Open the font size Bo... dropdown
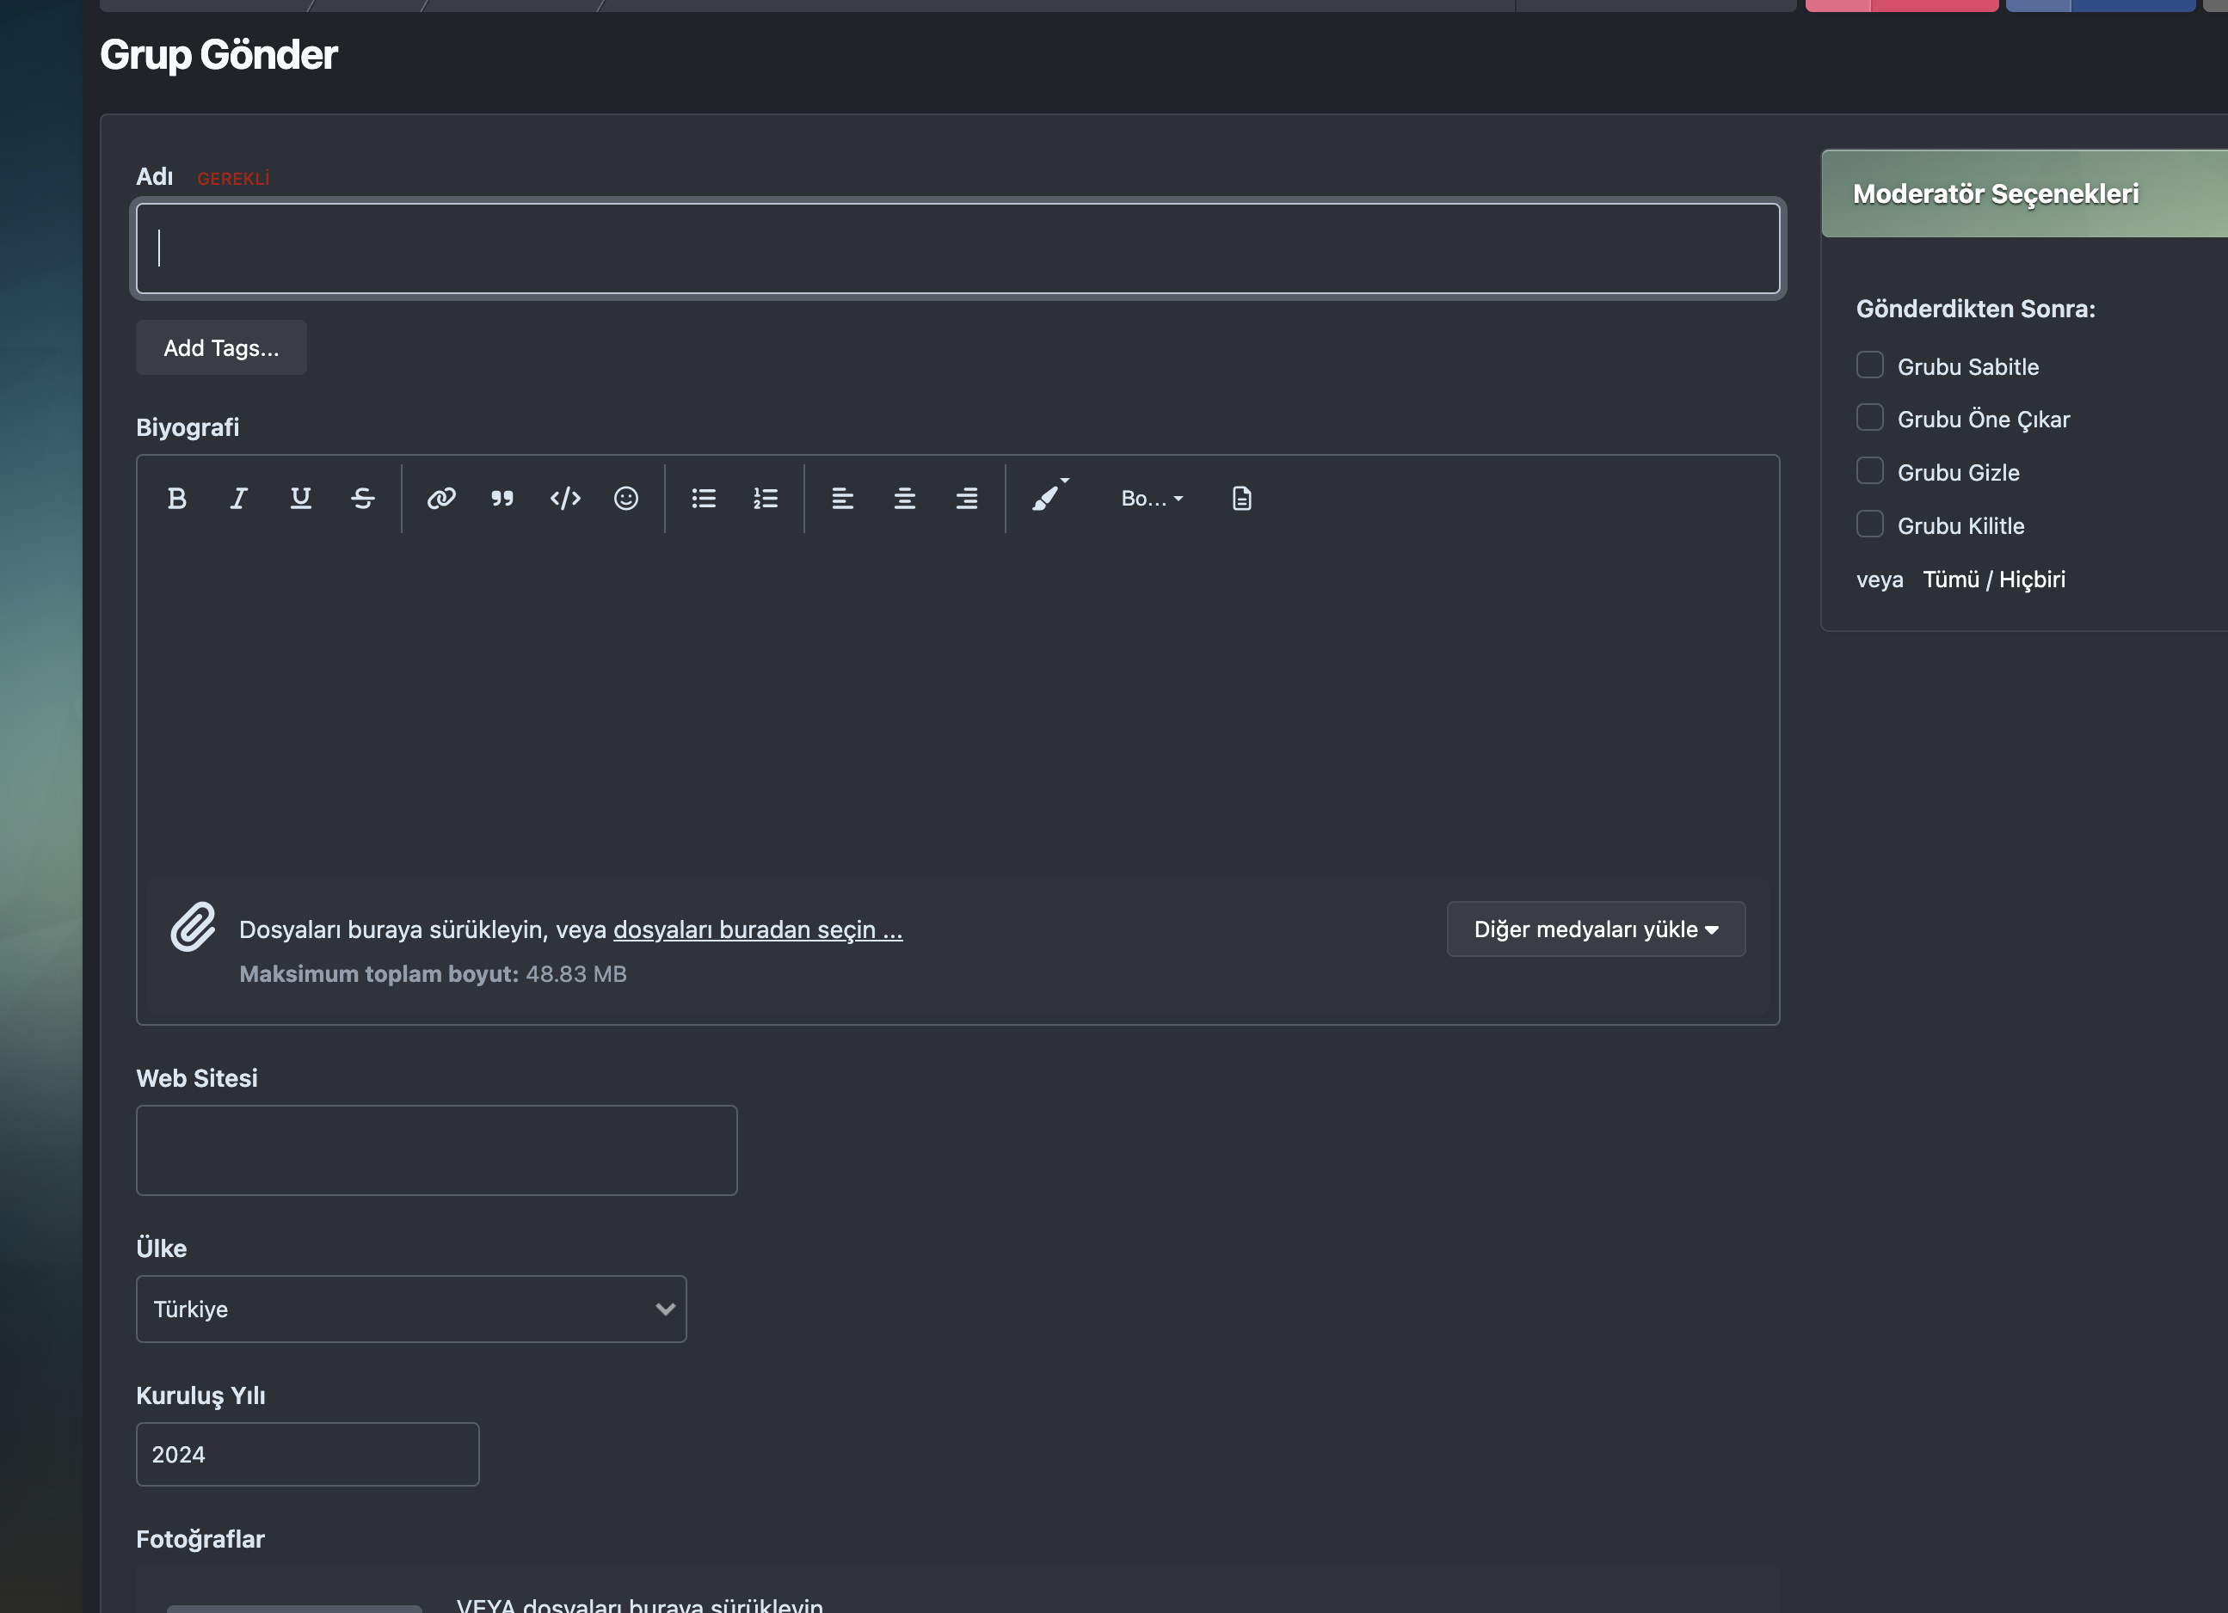This screenshot has height=1613, width=2228. click(1151, 499)
